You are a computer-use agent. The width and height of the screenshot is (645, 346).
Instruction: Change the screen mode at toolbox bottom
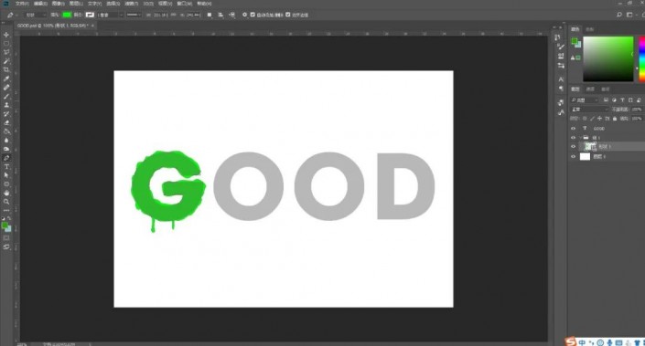(x=6, y=246)
